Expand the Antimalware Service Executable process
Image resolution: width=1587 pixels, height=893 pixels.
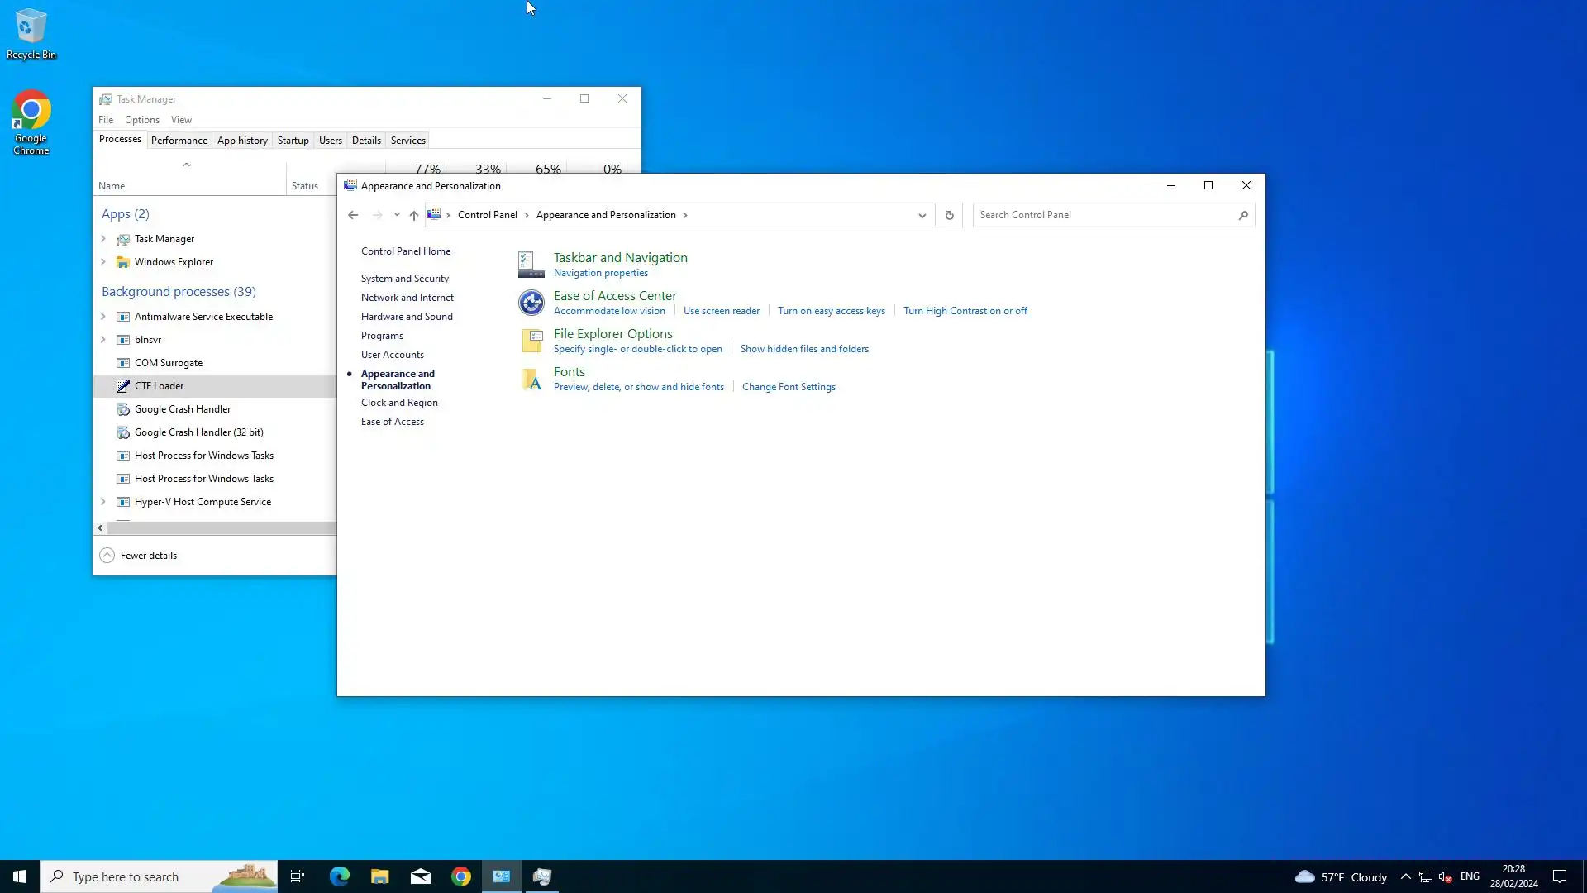click(x=103, y=317)
